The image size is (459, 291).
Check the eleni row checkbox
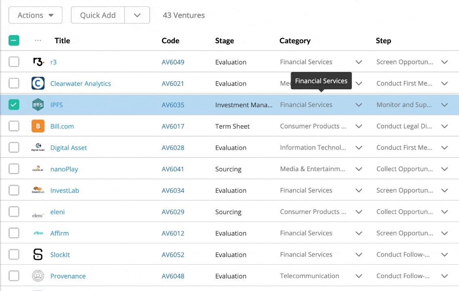(x=14, y=211)
